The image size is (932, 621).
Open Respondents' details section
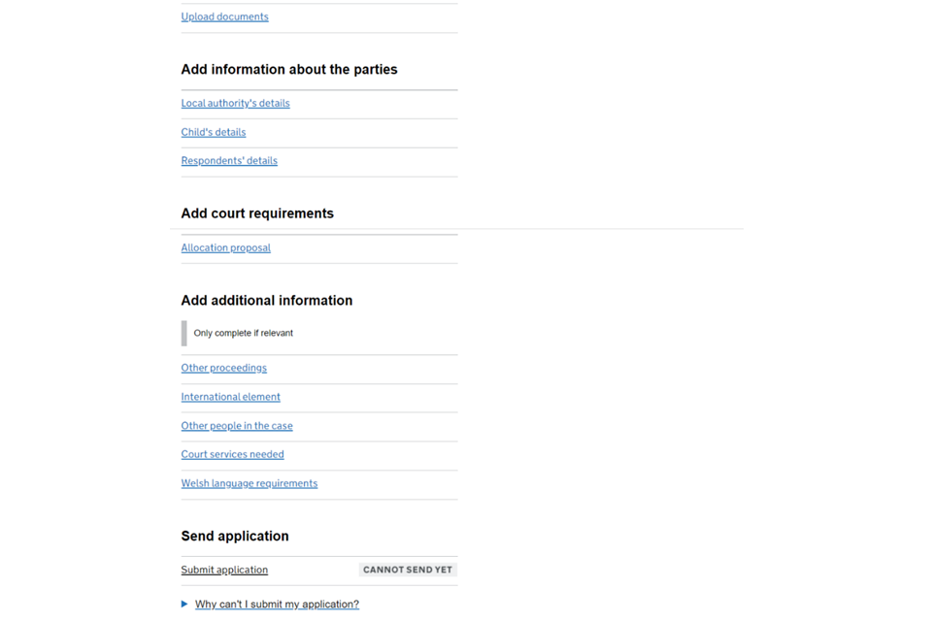coord(229,161)
